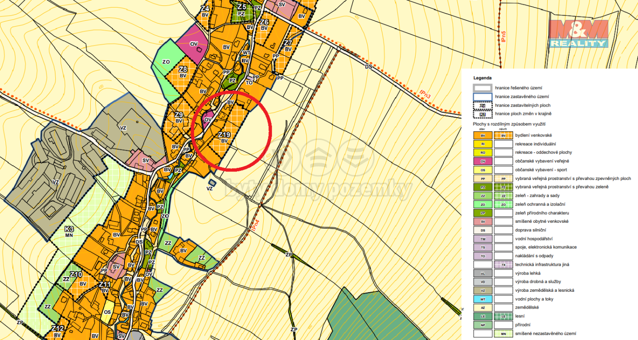Click the Z6 plot label on the map
The height and width of the screenshot is (340, 638).
(x=265, y=22)
